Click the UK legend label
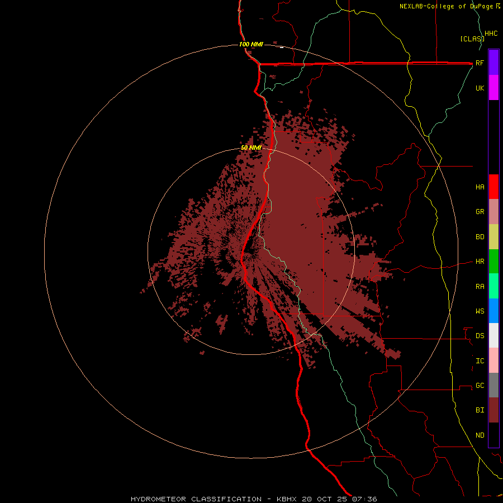The height and width of the screenshot is (503, 503). coord(480,88)
